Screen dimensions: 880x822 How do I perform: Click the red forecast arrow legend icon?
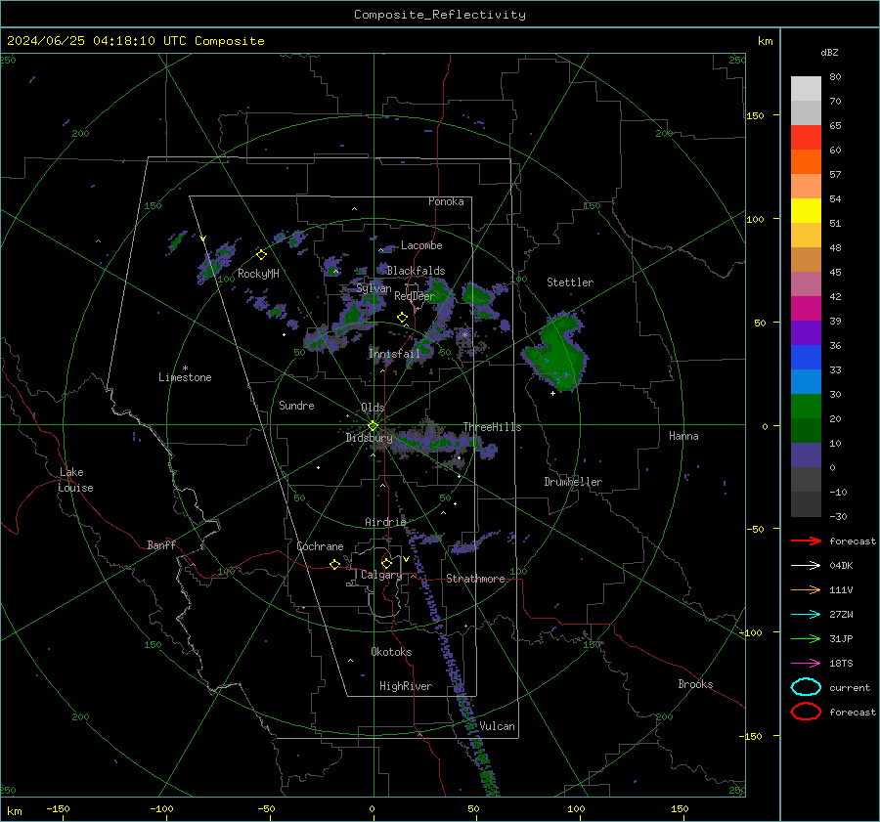pyautogui.click(x=806, y=541)
